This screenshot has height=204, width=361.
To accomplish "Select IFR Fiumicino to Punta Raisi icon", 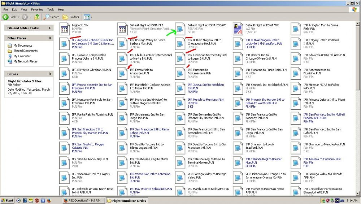I will 238,73.
